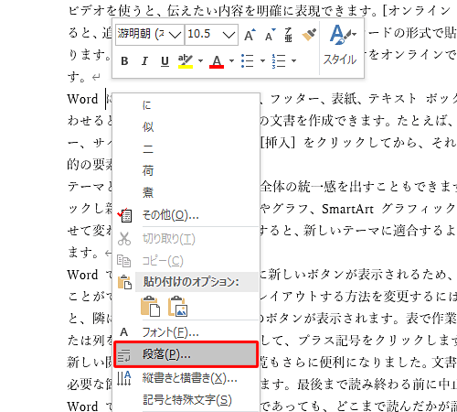
Task: Toggle Italic in the mini toolbar
Action: coord(144,61)
